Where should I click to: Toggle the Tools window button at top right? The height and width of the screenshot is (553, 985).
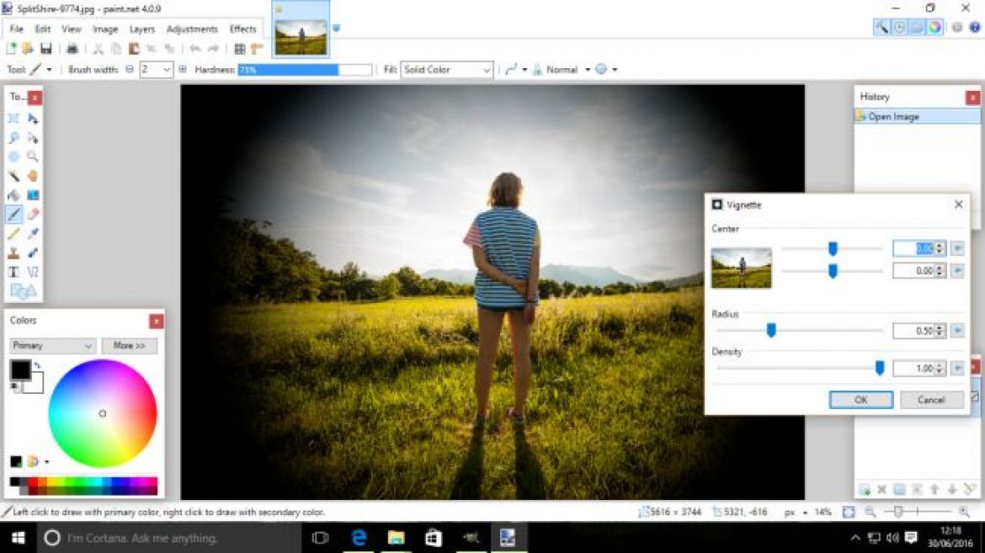coord(881,27)
